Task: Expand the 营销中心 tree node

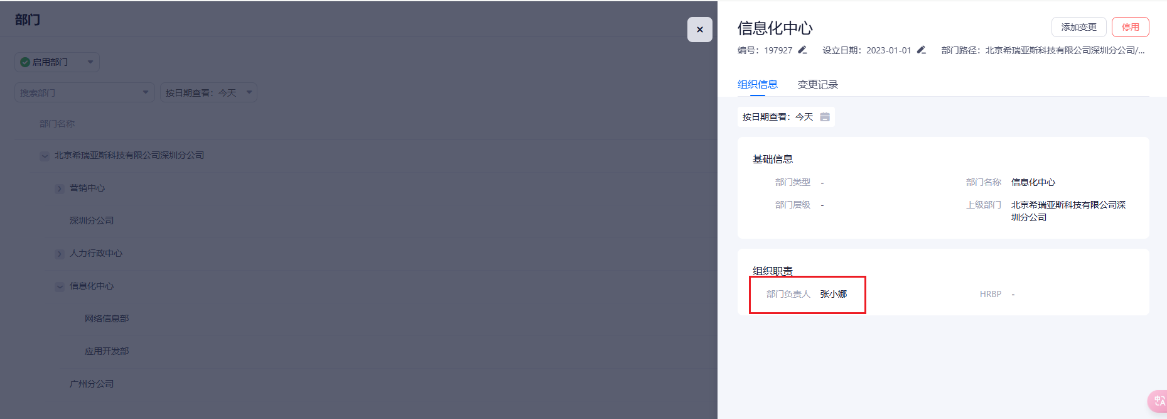Action: point(60,188)
